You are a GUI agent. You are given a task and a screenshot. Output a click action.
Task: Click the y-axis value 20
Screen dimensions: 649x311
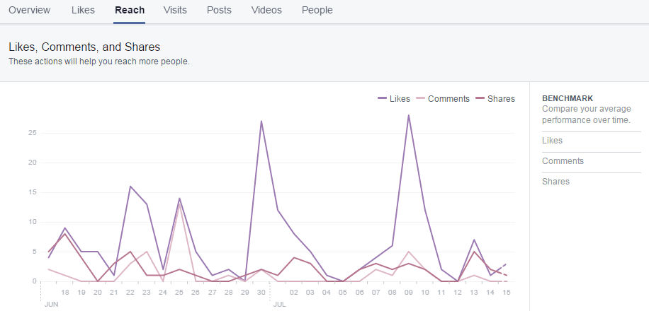(33, 163)
